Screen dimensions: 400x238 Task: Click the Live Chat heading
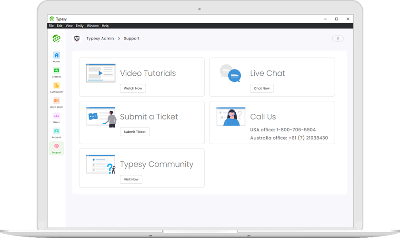tap(267, 73)
